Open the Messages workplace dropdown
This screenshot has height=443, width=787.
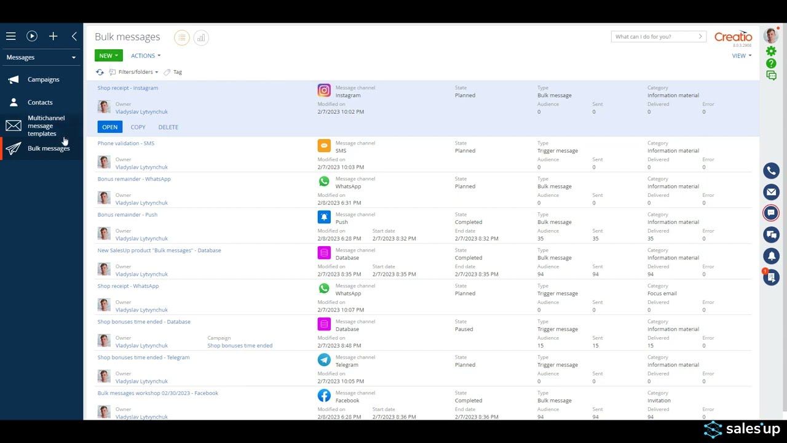(x=41, y=57)
